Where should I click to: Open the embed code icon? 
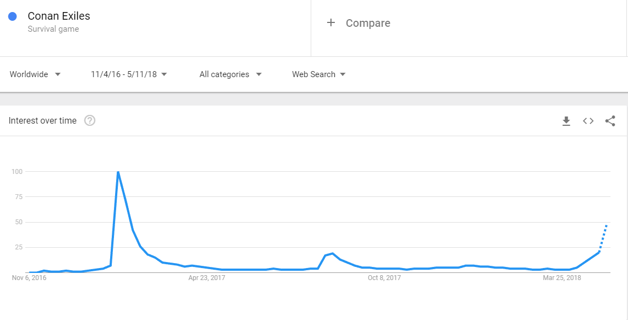[588, 121]
